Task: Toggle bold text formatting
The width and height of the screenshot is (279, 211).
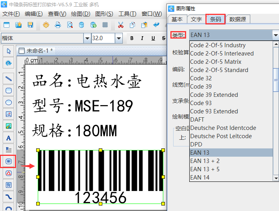Action: (x=132, y=38)
